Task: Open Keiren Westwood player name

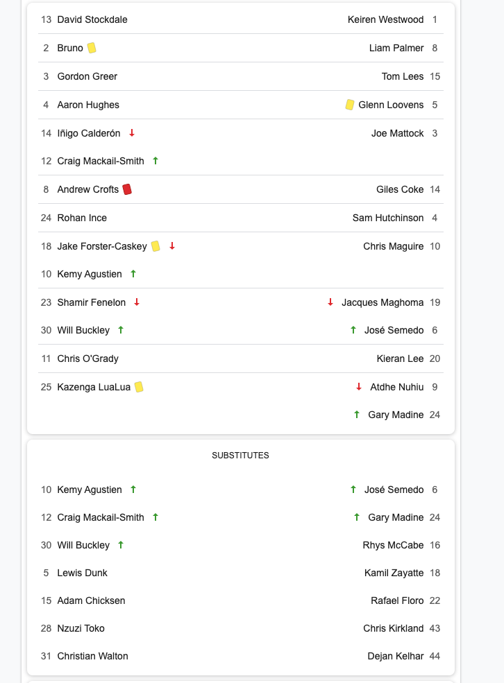Action: (x=385, y=19)
